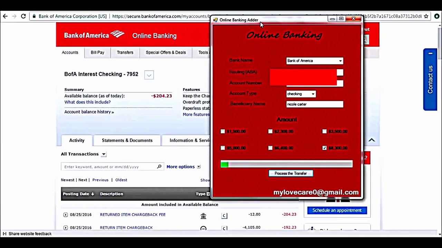Image resolution: width=442 pixels, height=248 pixels.
Task: Sort by Posting Date arrow
Action: [93, 194]
